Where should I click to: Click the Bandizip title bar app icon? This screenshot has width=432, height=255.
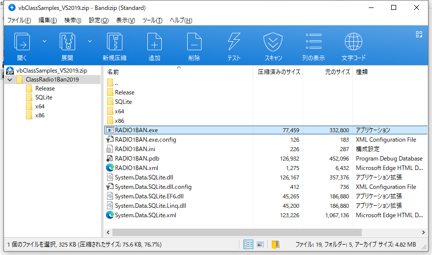click(12, 7)
